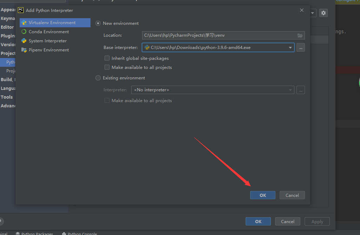
Task: Open the Plugins section in Settings sidebar
Action: 8,36
